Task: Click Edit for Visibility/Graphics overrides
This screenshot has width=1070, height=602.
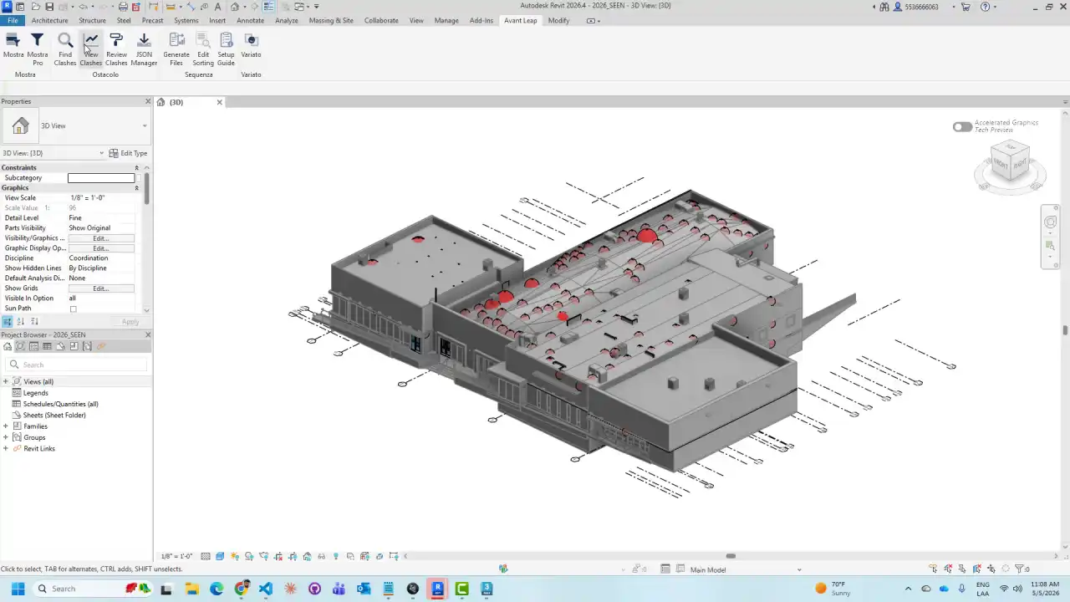Action: [x=101, y=238]
